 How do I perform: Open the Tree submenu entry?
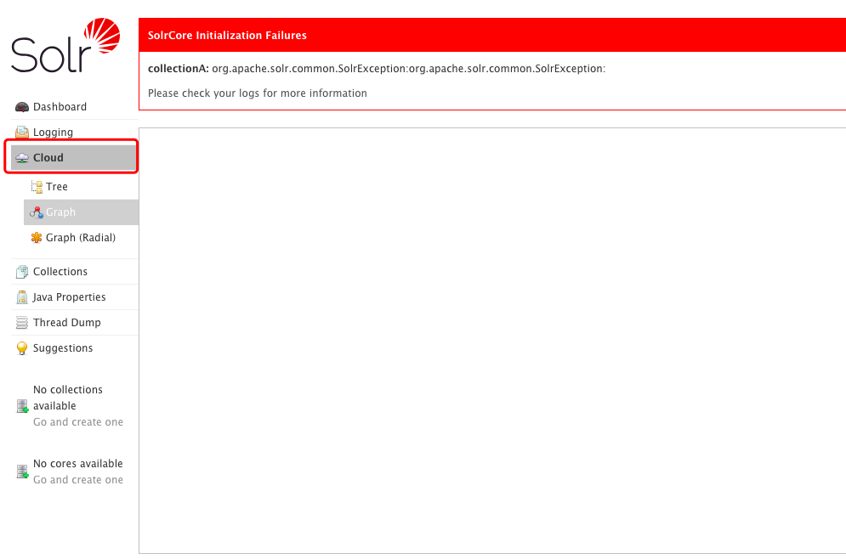click(81, 187)
